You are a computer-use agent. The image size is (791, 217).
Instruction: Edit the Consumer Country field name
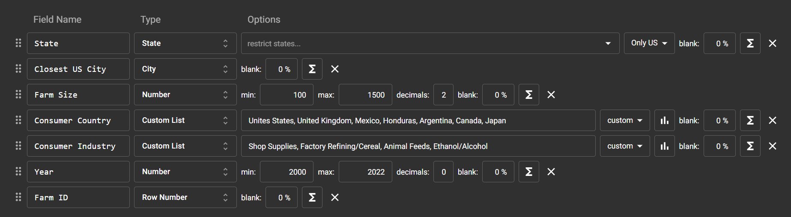click(78, 120)
